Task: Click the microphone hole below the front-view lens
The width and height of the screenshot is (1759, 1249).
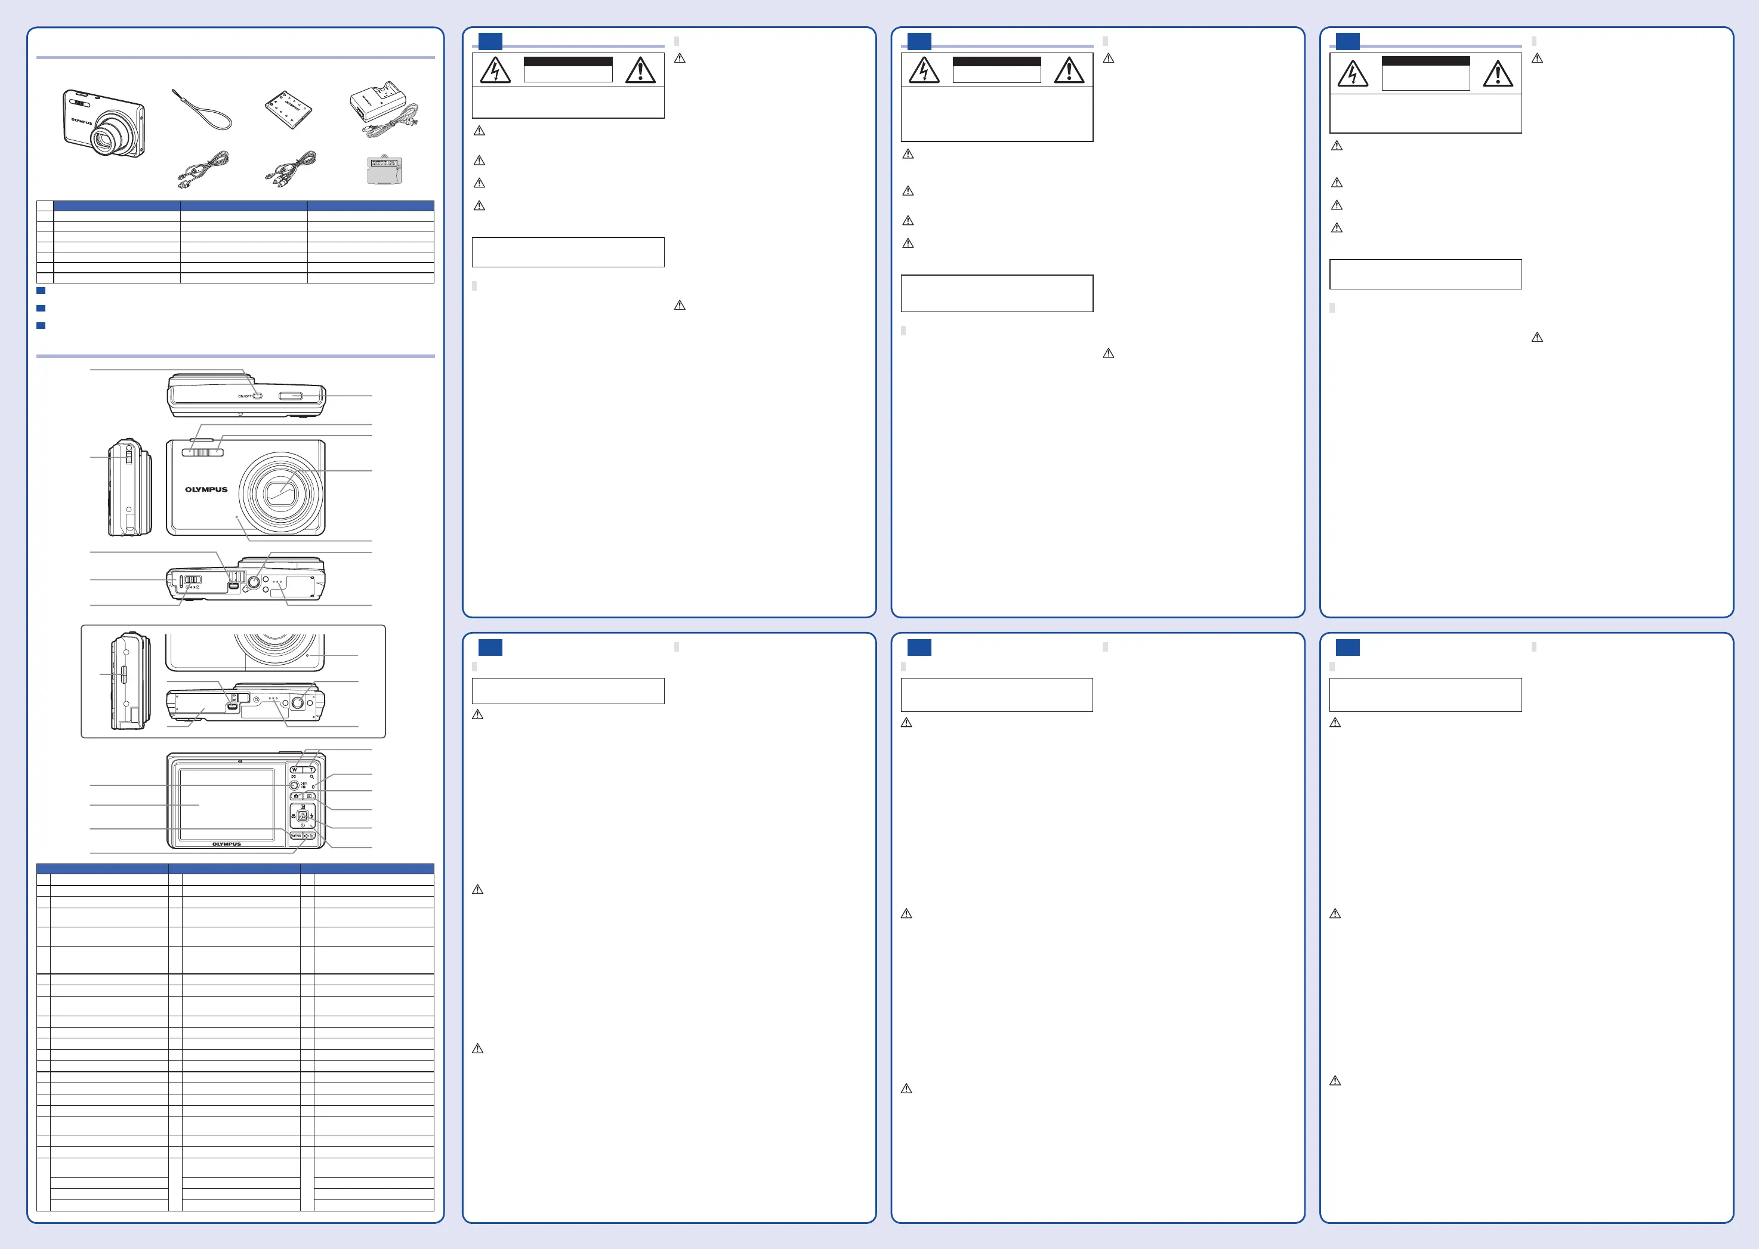Action: [237, 517]
